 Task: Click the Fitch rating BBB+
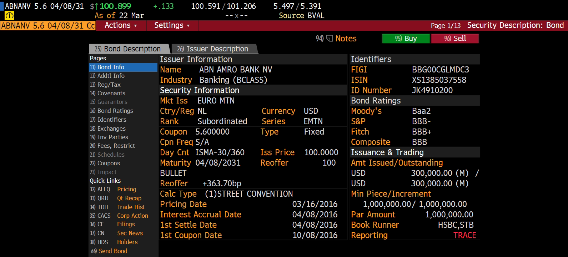(x=422, y=132)
